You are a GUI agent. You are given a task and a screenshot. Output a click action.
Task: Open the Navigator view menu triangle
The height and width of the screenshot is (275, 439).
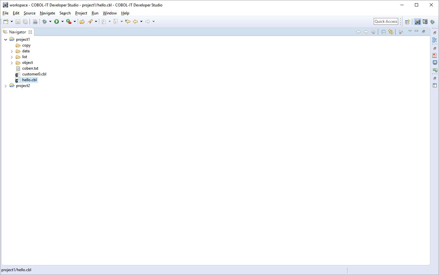410,31
